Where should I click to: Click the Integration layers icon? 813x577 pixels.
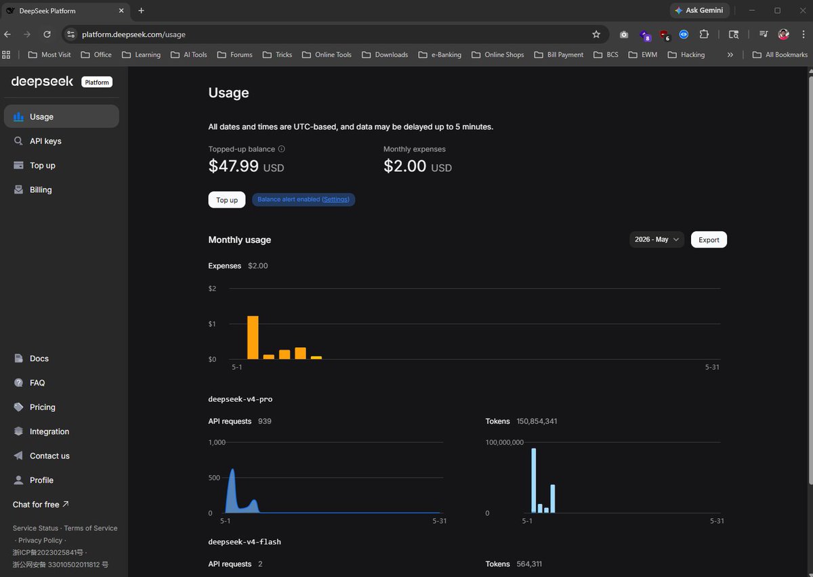pyautogui.click(x=18, y=432)
